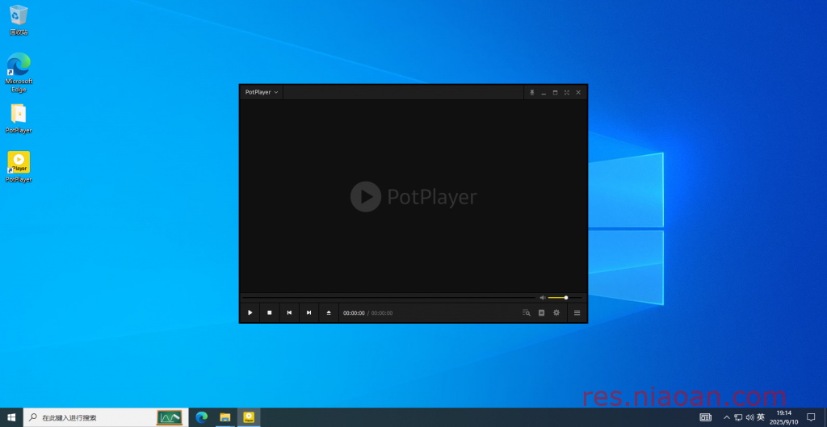This screenshot has width=827, height=427.
Task: Skip to the previous track
Action: 289,312
